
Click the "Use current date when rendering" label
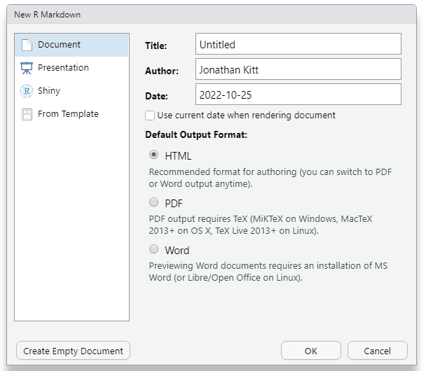(246, 115)
